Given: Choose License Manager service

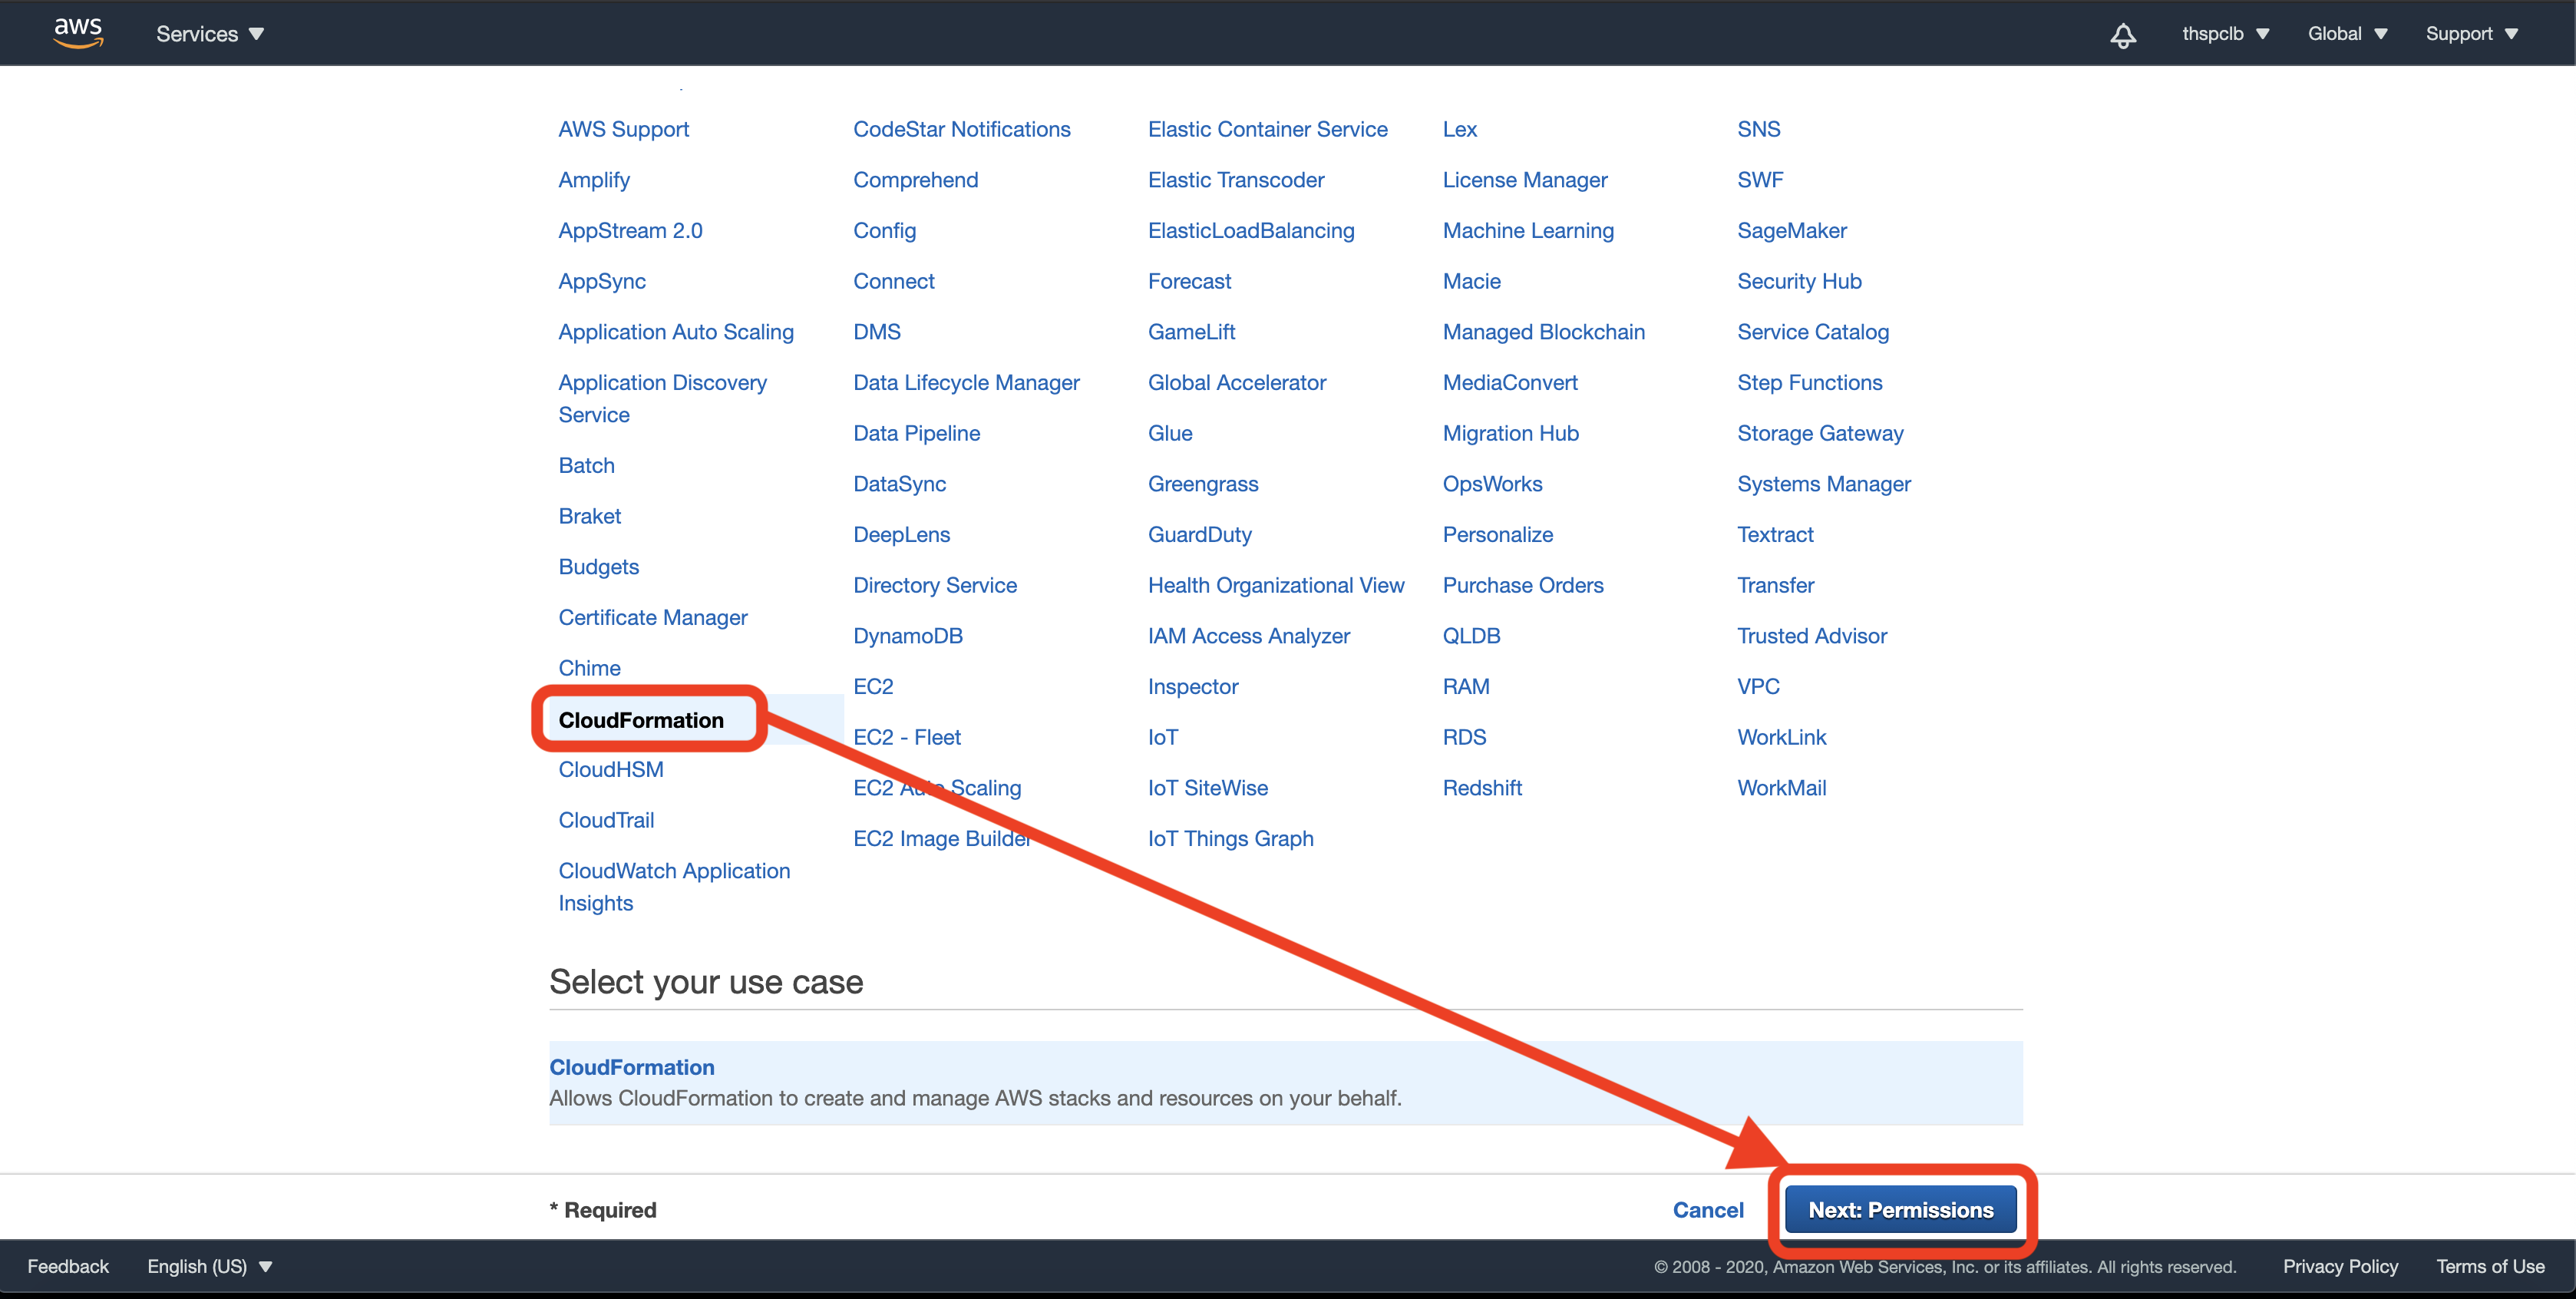Looking at the screenshot, I should tap(1525, 180).
